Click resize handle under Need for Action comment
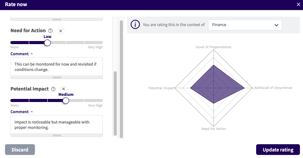The image size is (303, 158). pos(56,77)
